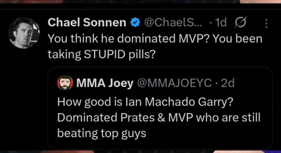Click 'beating top guys' quoted line

(101, 133)
